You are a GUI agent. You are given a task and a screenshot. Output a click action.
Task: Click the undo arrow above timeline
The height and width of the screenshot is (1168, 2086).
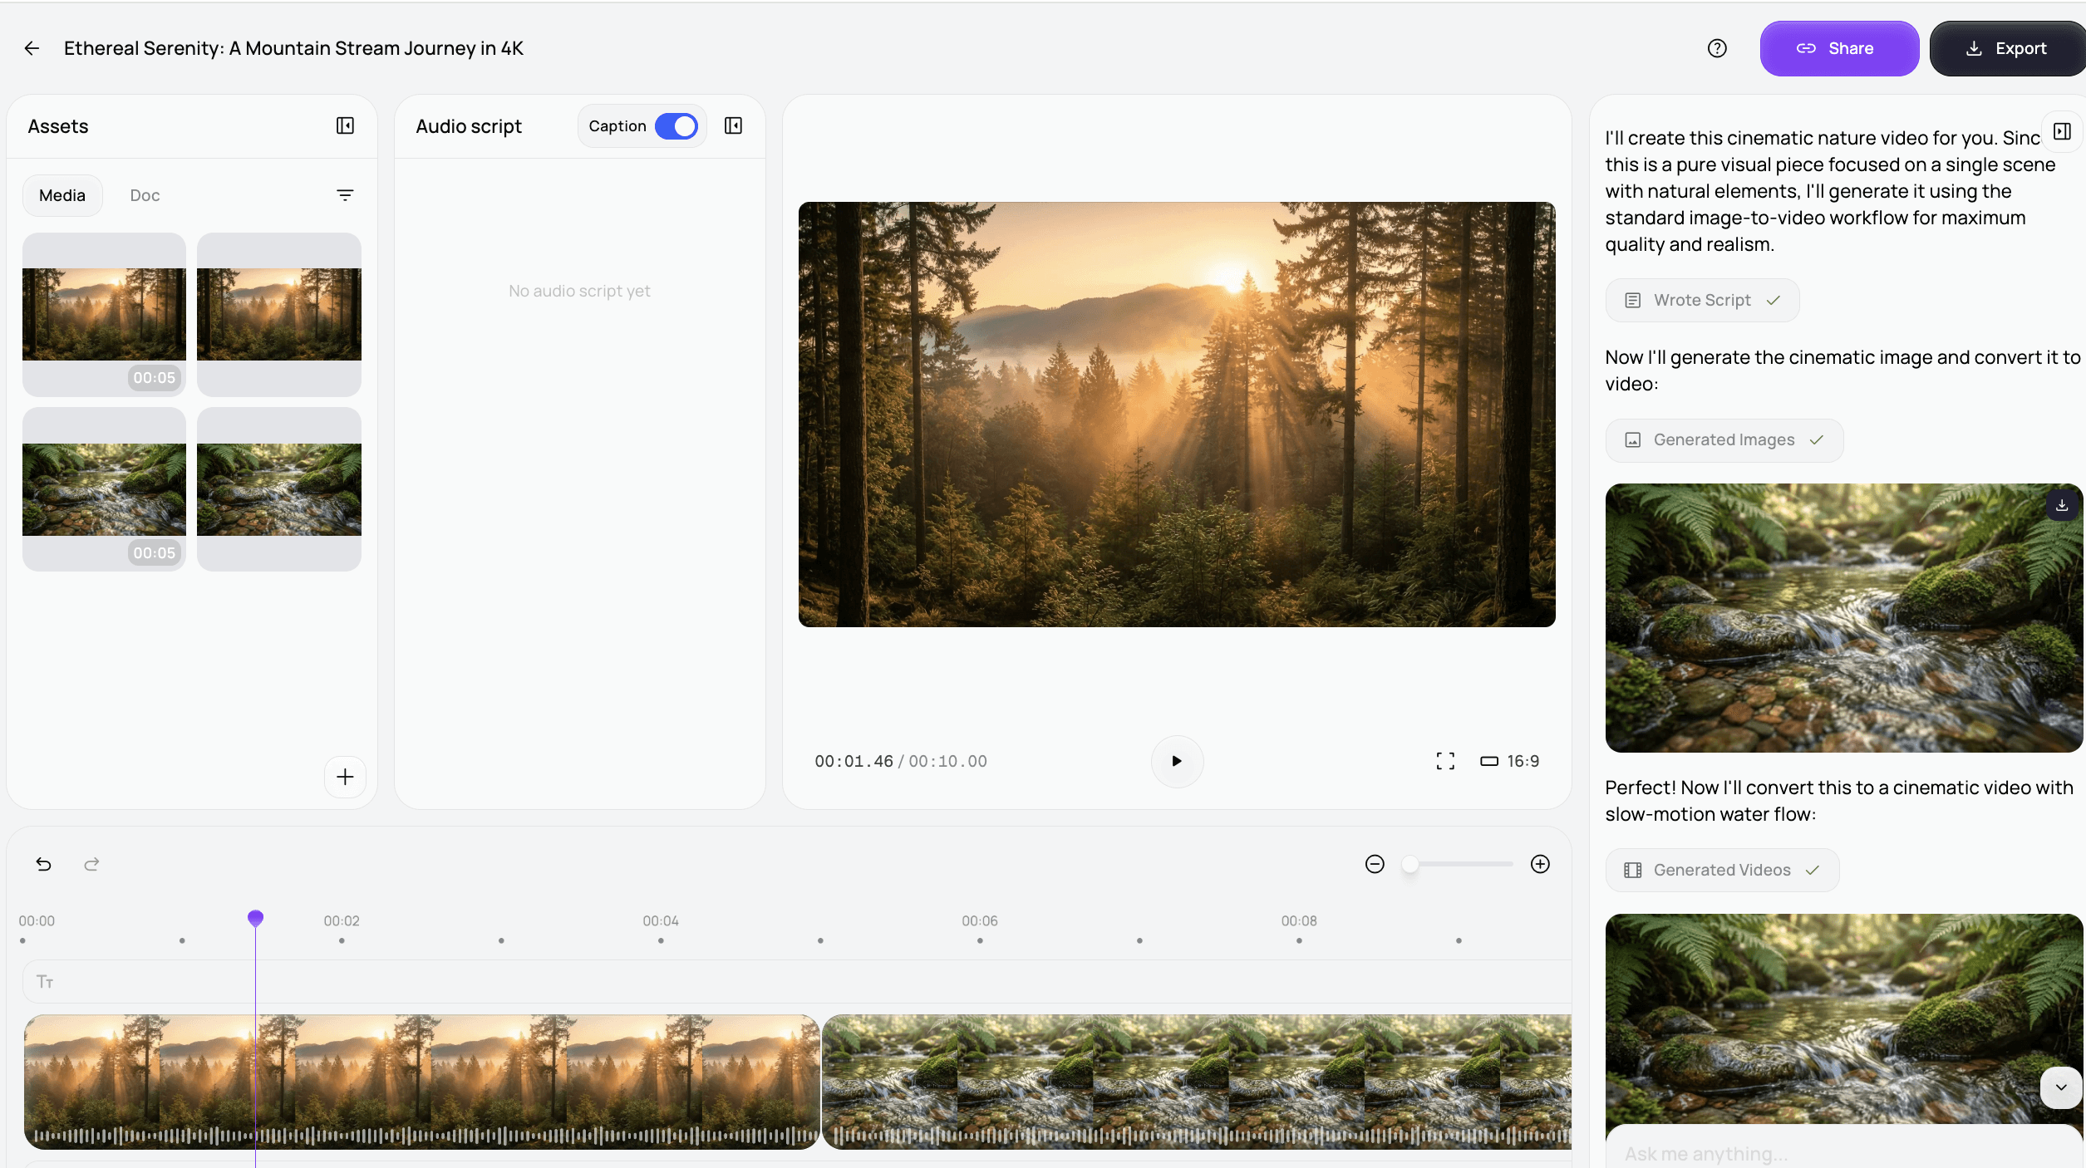tap(44, 864)
